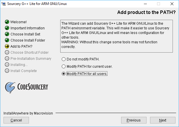
Task: Click the yellow arrow icon beside Add to PATH?
Action: (7, 46)
